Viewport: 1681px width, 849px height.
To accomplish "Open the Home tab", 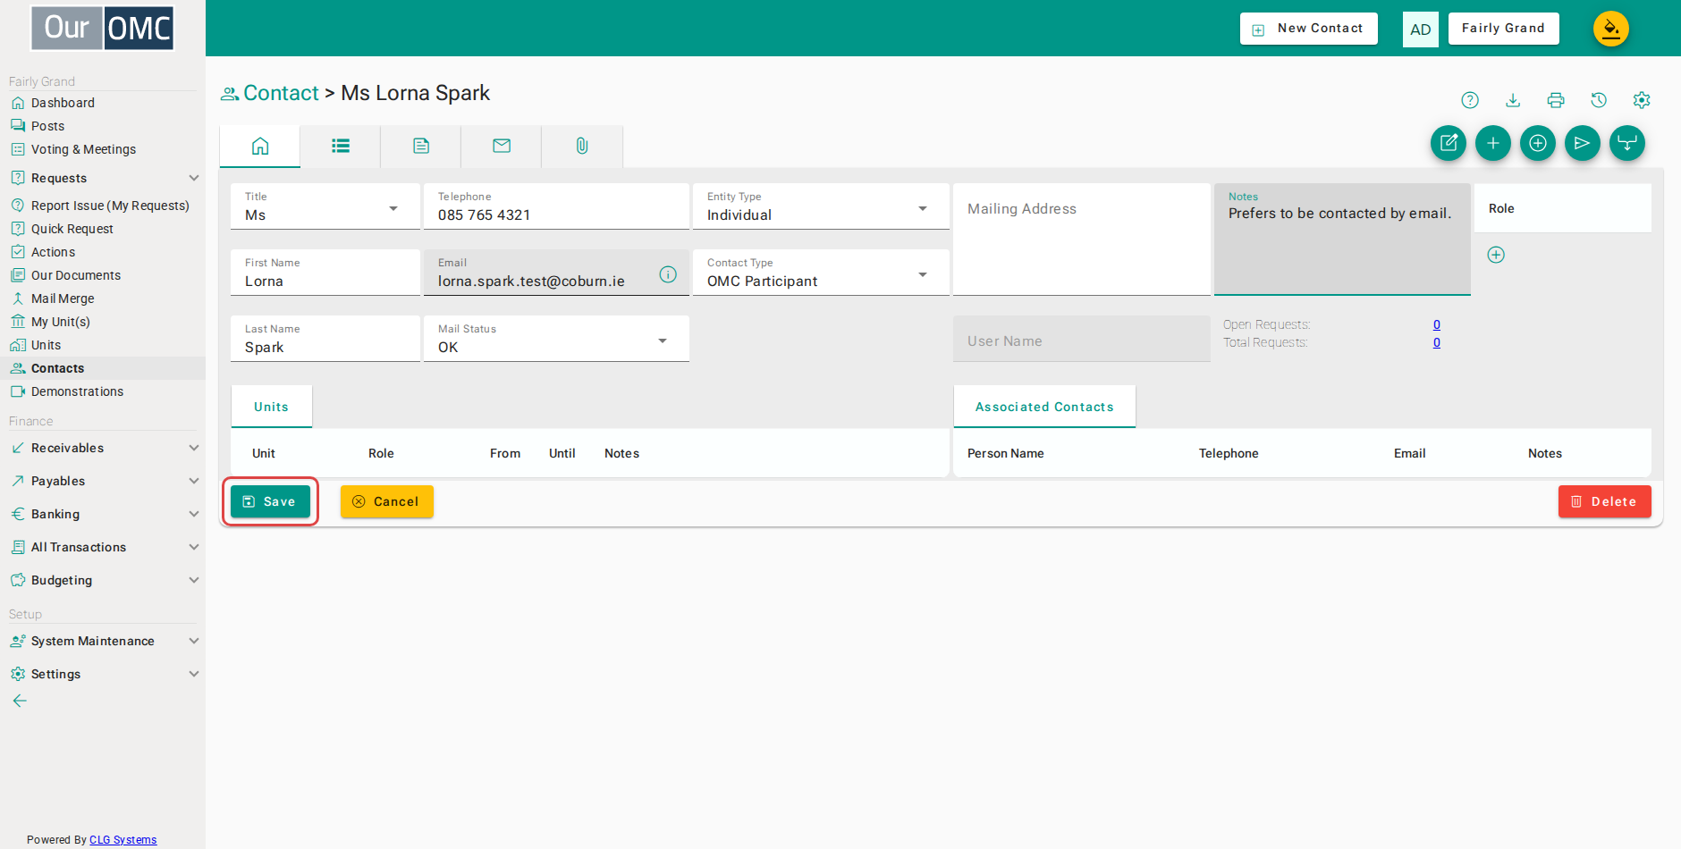I will coord(260,146).
